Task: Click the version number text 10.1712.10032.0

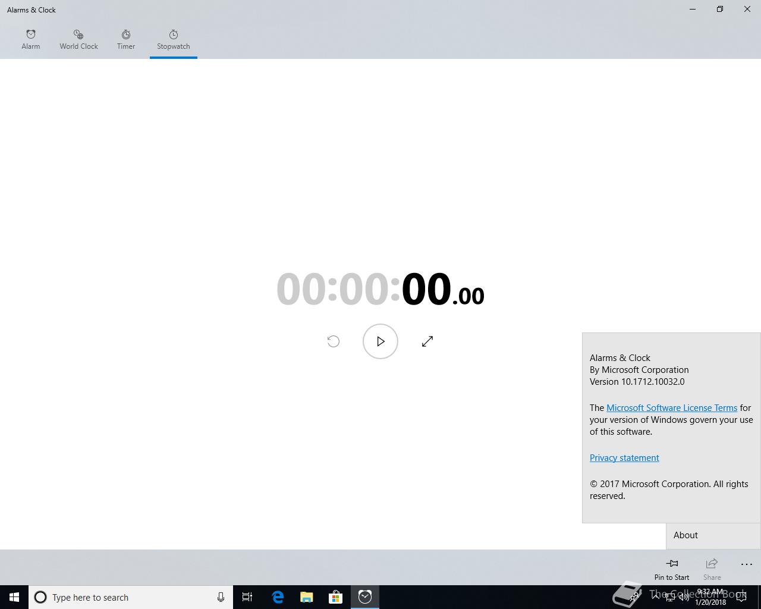Action: click(x=653, y=382)
